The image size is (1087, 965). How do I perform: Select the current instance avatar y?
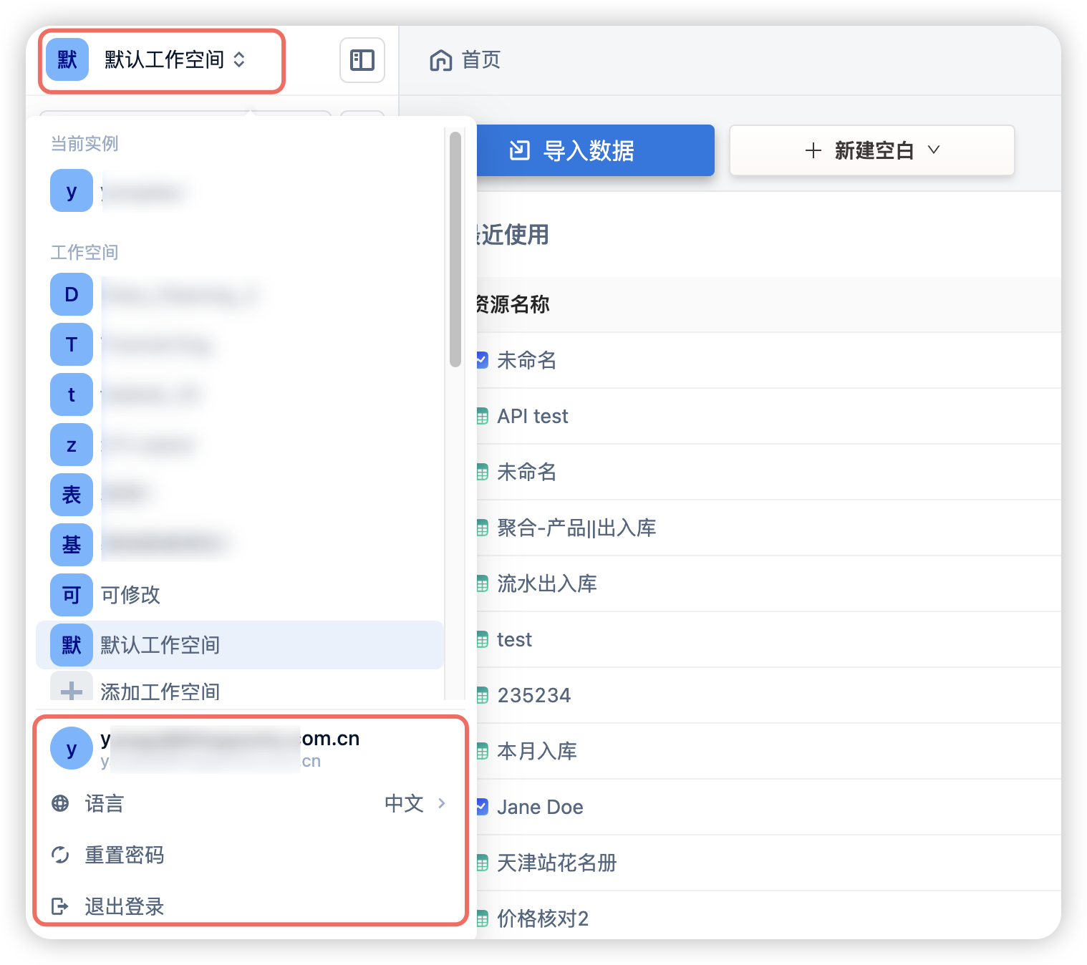(x=72, y=190)
